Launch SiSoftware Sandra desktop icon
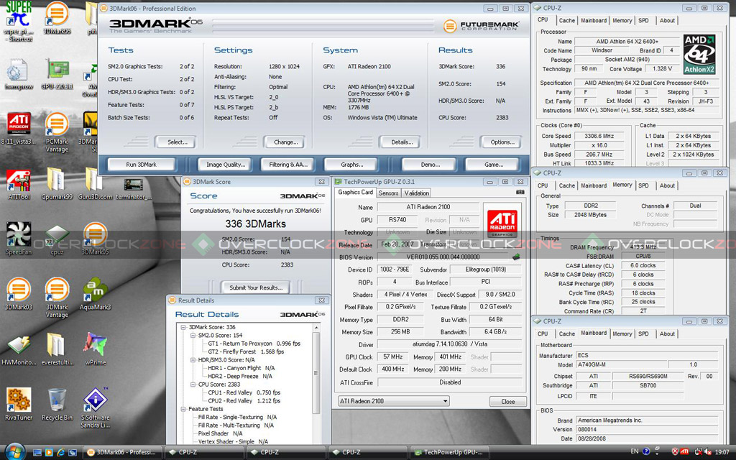Viewport: 736px width, 460px height. click(x=96, y=408)
